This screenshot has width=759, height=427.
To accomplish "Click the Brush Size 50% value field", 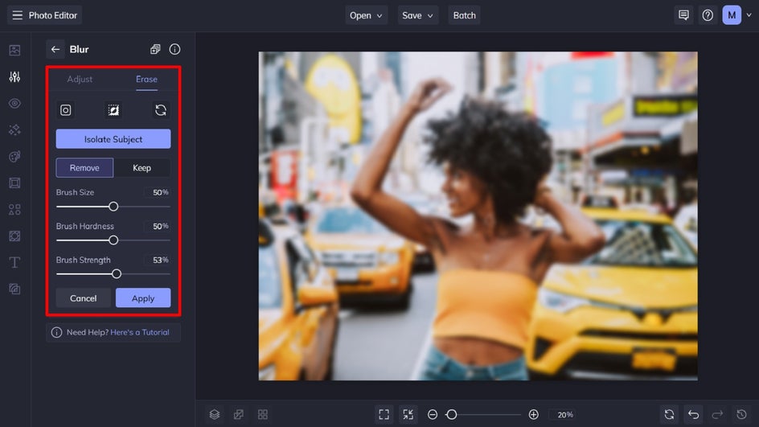I will pos(158,193).
